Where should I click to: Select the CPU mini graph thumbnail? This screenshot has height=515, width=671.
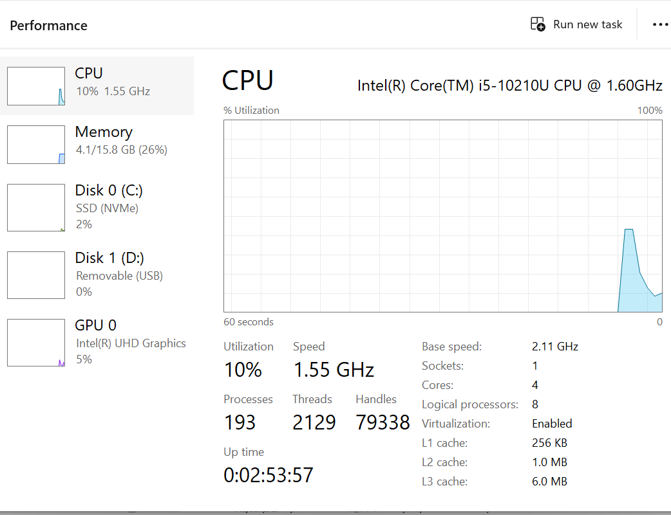pyautogui.click(x=36, y=86)
